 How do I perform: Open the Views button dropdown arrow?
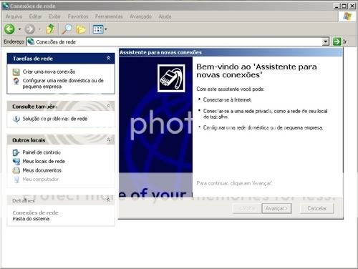click(106, 29)
